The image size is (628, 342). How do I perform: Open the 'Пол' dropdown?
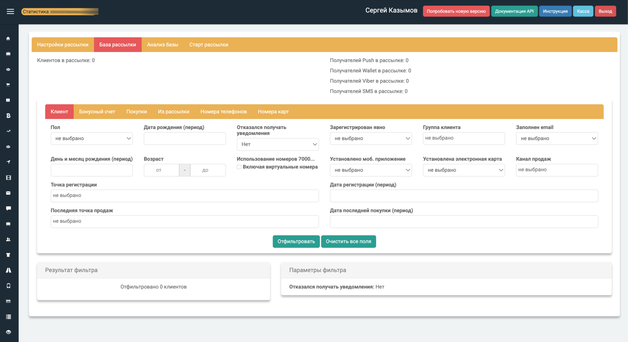(x=92, y=139)
